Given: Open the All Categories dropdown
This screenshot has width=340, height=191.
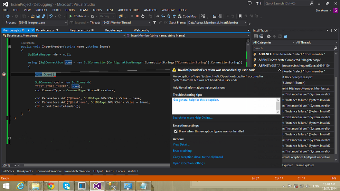Looking at the screenshot, I should click(x=273, y=42).
